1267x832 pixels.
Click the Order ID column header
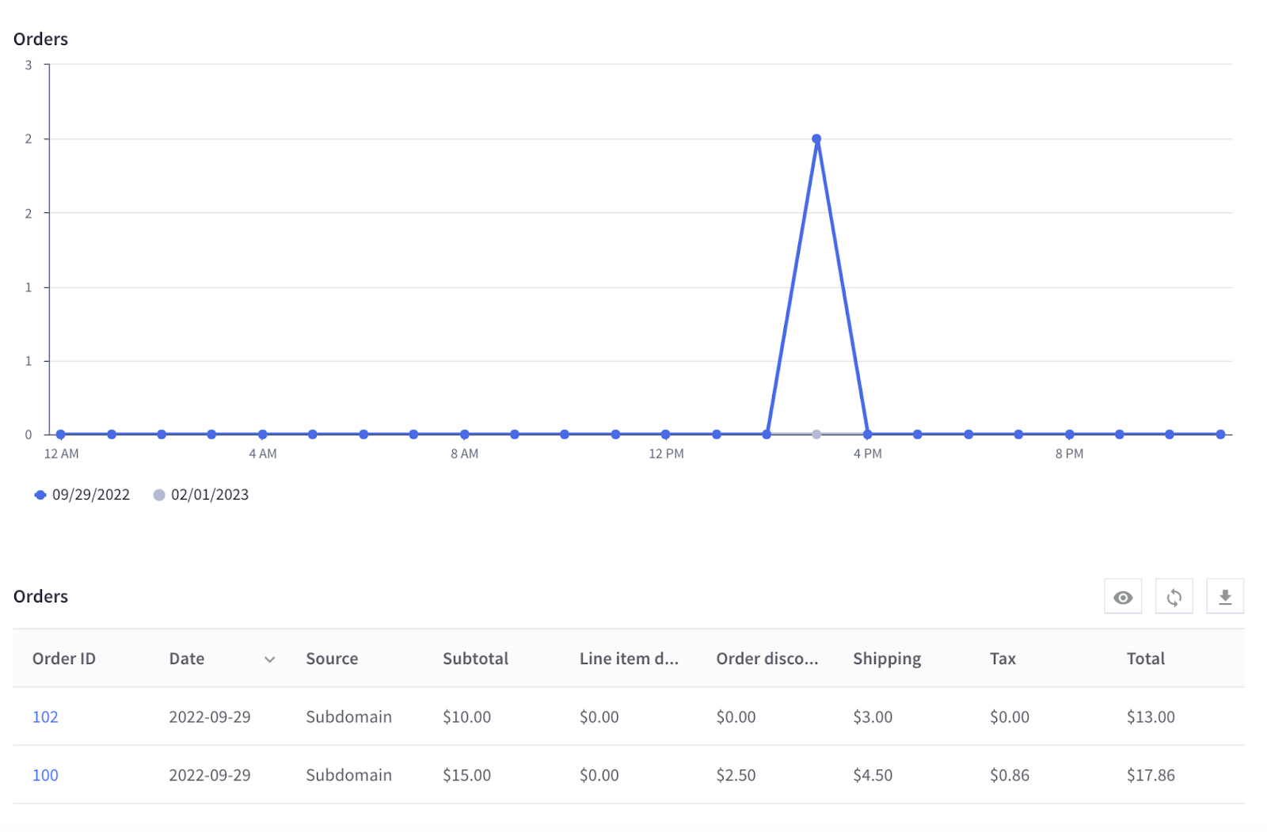coord(64,659)
